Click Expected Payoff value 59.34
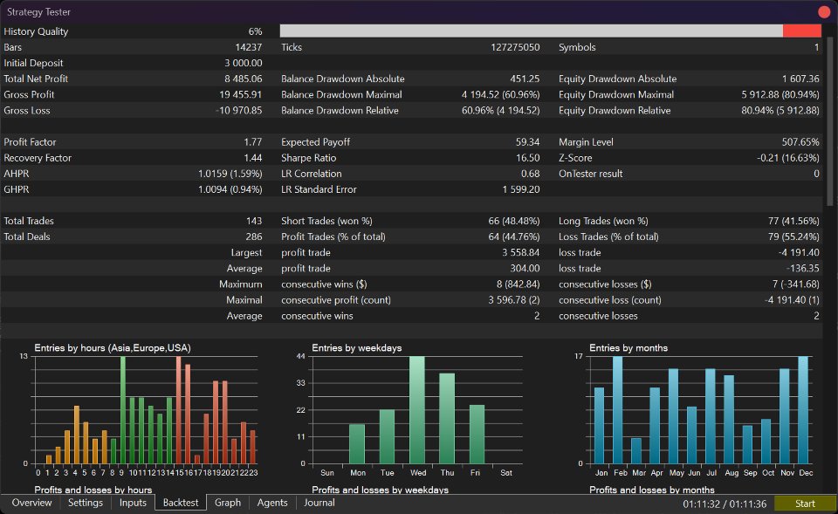 click(527, 142)
